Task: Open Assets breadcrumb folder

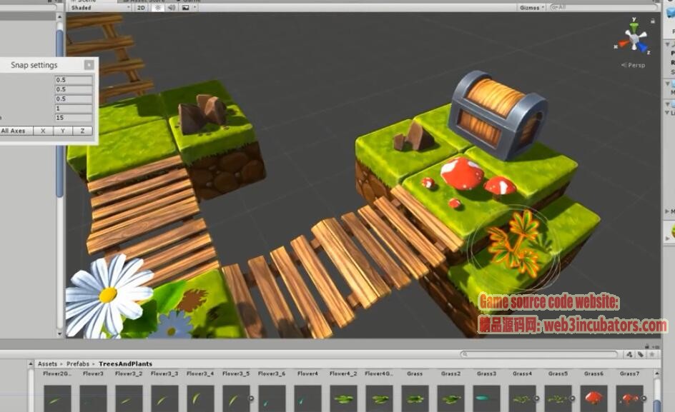Action: coord(47,364)
